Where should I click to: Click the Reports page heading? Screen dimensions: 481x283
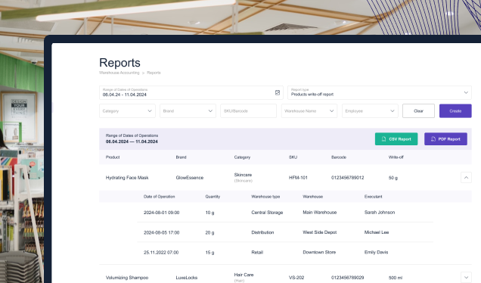[119, 63]
